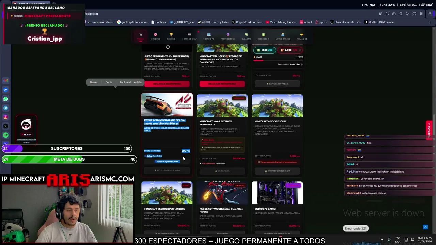The width and height of the screenshot is (436, 245).
Task: Click the streameruniversitario 'En vivo' avatar widget
Action: click(26, 130)
